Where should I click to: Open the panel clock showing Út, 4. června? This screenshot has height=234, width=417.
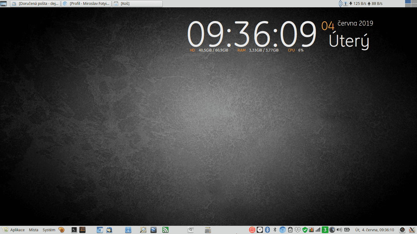pyautogui.click(x=375, y=230)
